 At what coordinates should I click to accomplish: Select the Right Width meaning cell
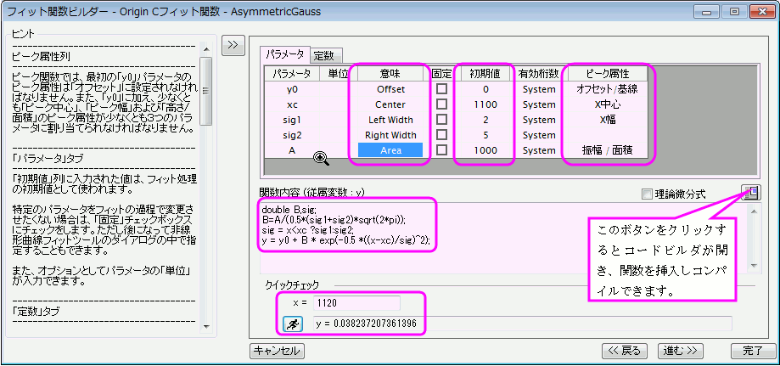(x=390, y=135)
